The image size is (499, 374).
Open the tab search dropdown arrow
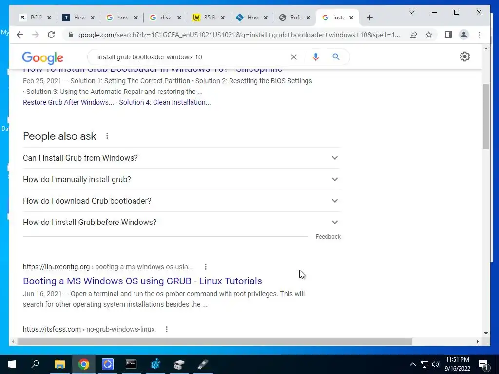411,12
